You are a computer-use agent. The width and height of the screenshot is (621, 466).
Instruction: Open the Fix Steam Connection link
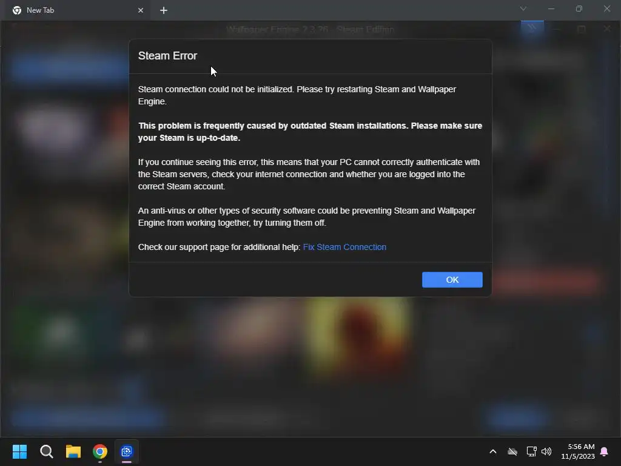[x=344, y=248]
